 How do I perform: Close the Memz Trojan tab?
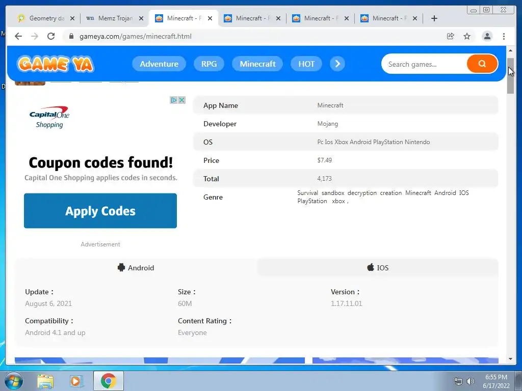pyautogui.click(x=141, y=18)
